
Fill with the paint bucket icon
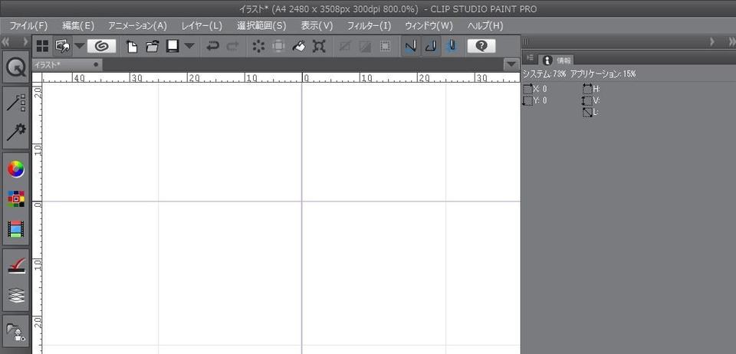coord(298,46)
